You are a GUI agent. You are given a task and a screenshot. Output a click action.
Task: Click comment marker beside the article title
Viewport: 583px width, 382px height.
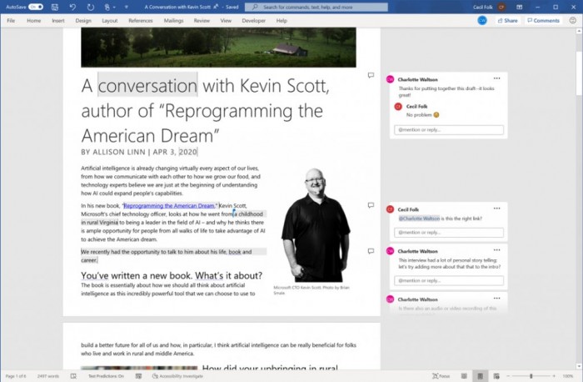coord(371,75)
